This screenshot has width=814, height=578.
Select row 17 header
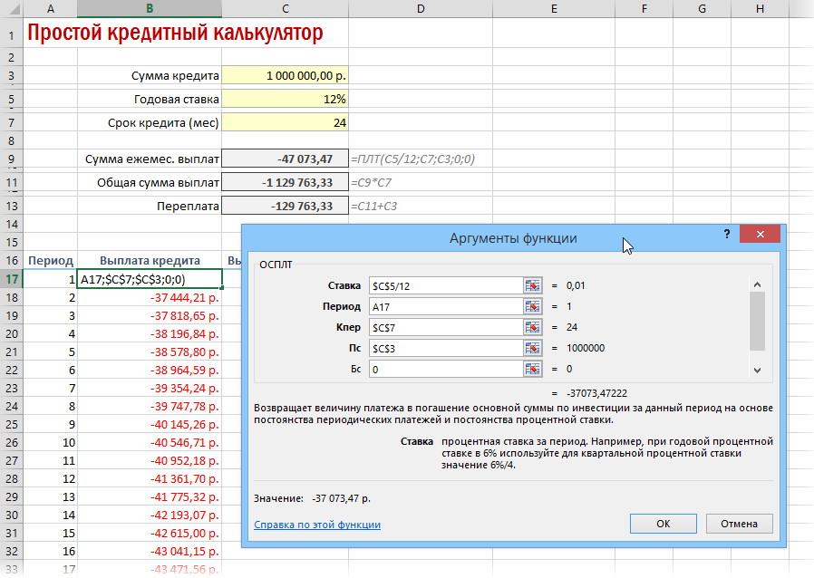point(12,279)
